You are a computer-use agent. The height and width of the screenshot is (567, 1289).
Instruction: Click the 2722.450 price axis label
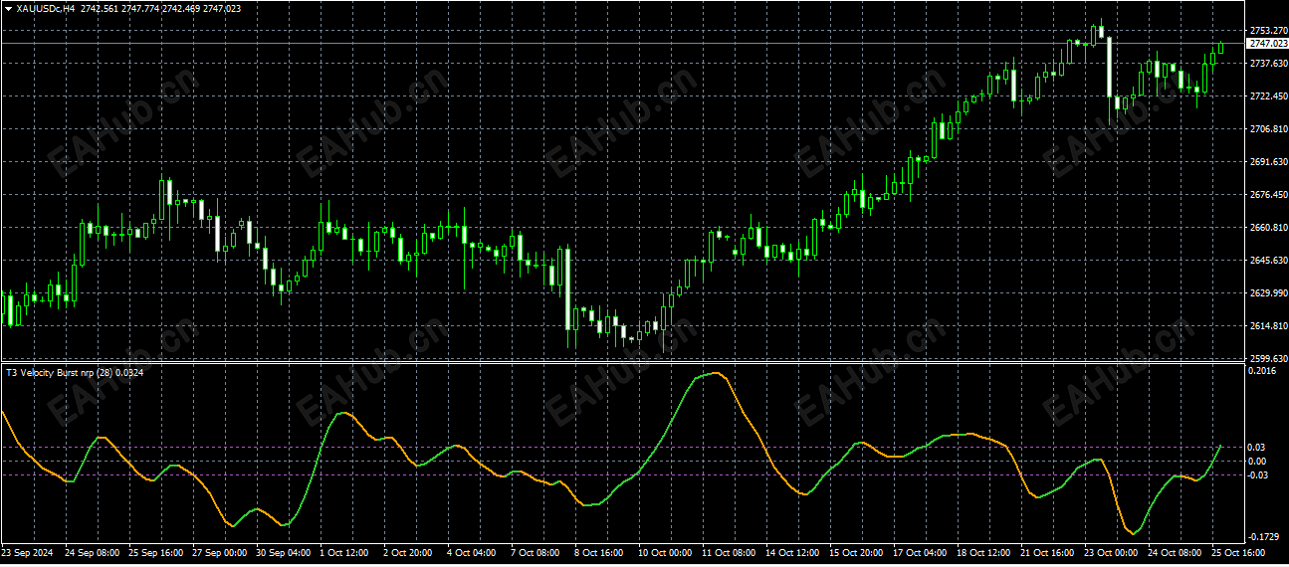(1267, 96)
